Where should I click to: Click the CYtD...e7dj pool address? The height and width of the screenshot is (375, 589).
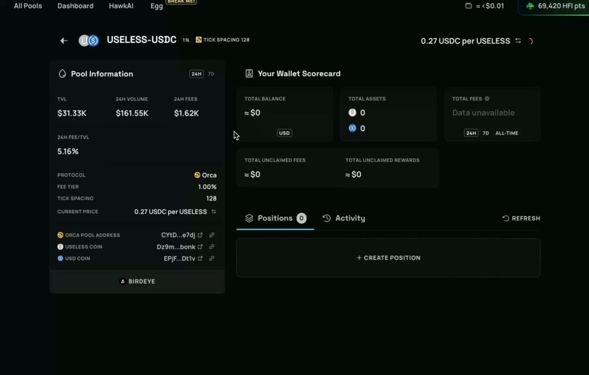178,235
